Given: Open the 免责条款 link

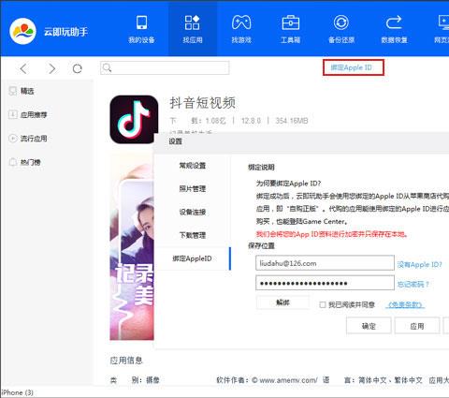Looking at the screenshot, I should point(405,304).
